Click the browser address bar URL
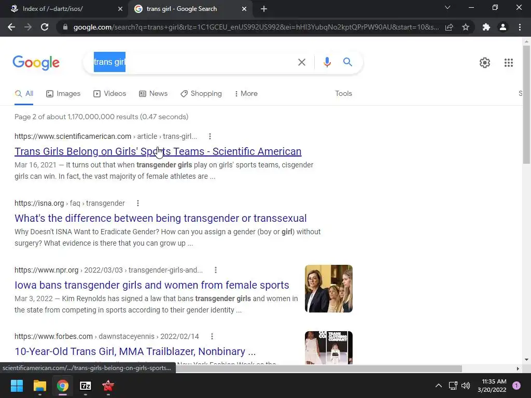The height and width of the screenshot is (398, 531). pyautogui.click(x=256, y=27)
